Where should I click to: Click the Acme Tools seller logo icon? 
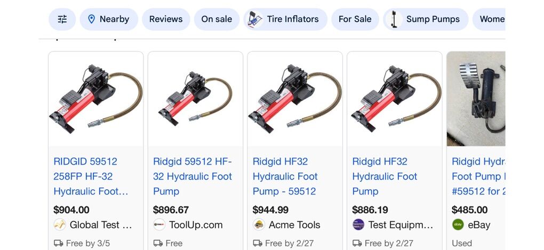[259, 225]
